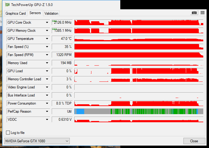Click the Bus Interface Load history graph
The image size is (209, 148).
(x=139, y=95)
